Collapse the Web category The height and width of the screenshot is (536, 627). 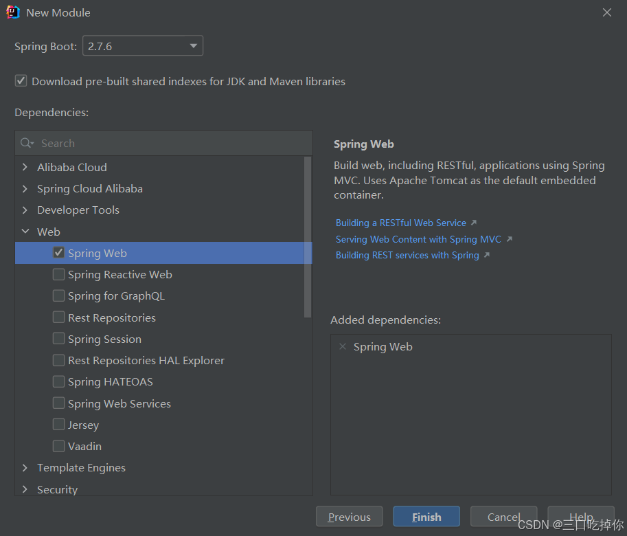point(25,231)
